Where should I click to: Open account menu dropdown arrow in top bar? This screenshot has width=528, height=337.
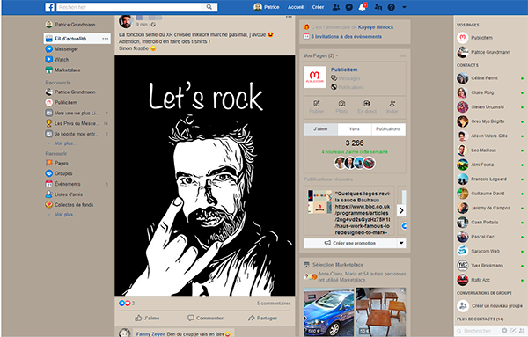click(404, 7)
